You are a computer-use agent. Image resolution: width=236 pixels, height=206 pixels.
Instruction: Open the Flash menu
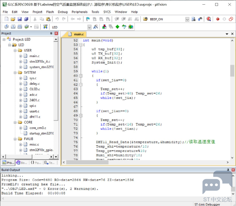[x=50, y=12]
